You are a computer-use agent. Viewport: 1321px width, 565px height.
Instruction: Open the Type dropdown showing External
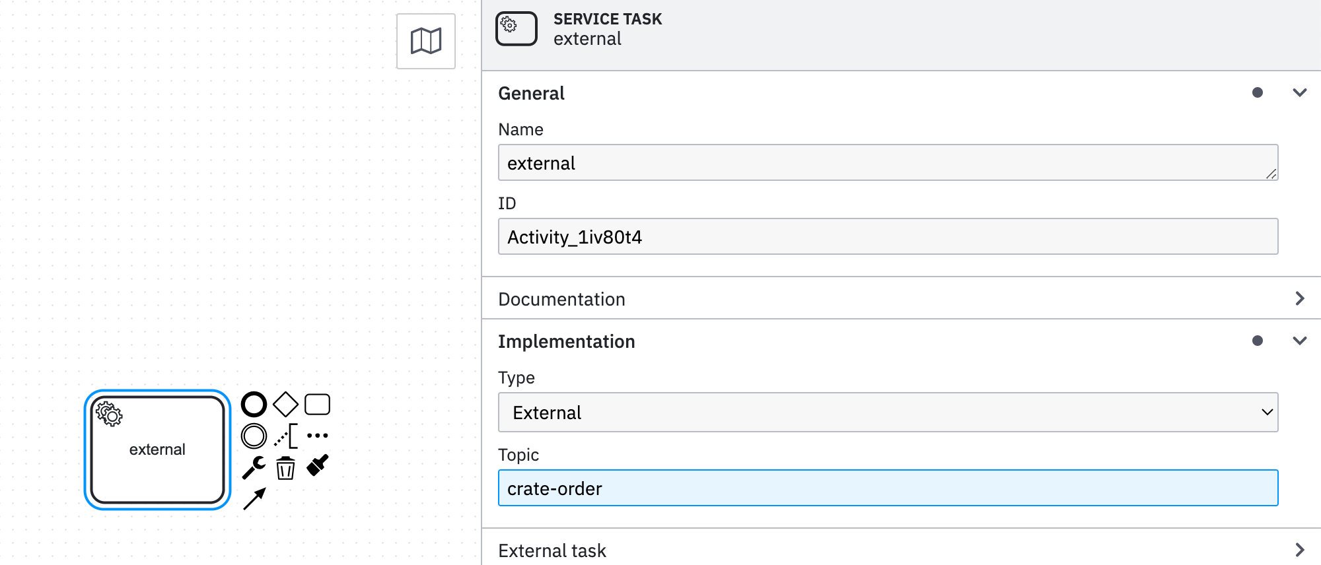(888, 413)
